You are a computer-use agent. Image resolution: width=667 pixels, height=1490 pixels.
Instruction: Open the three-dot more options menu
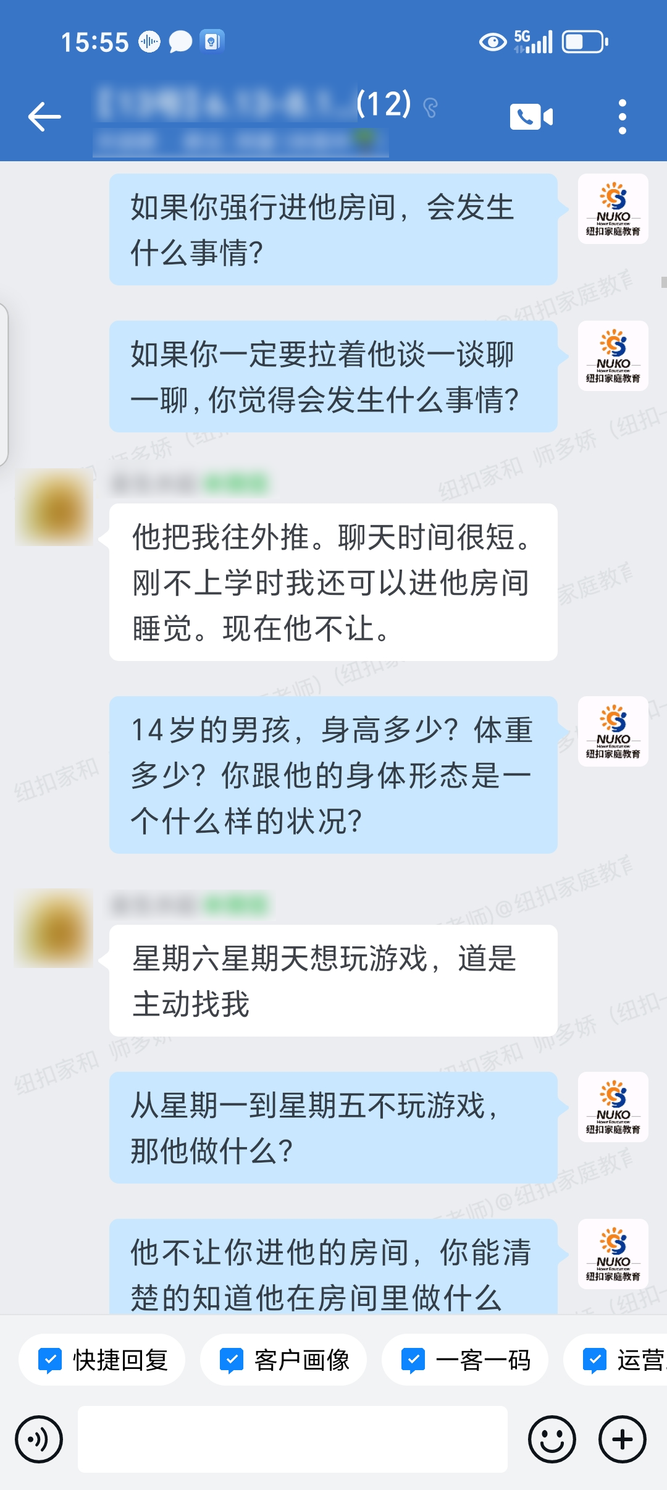pos(623,116)
